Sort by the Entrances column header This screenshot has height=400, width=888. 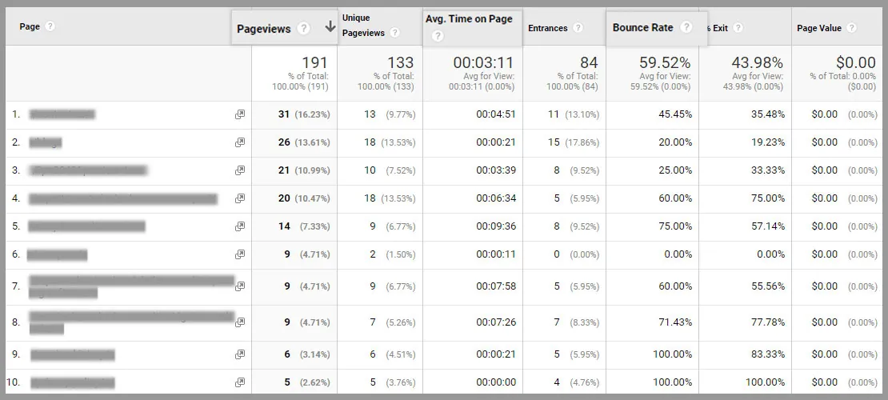point(548,28)
